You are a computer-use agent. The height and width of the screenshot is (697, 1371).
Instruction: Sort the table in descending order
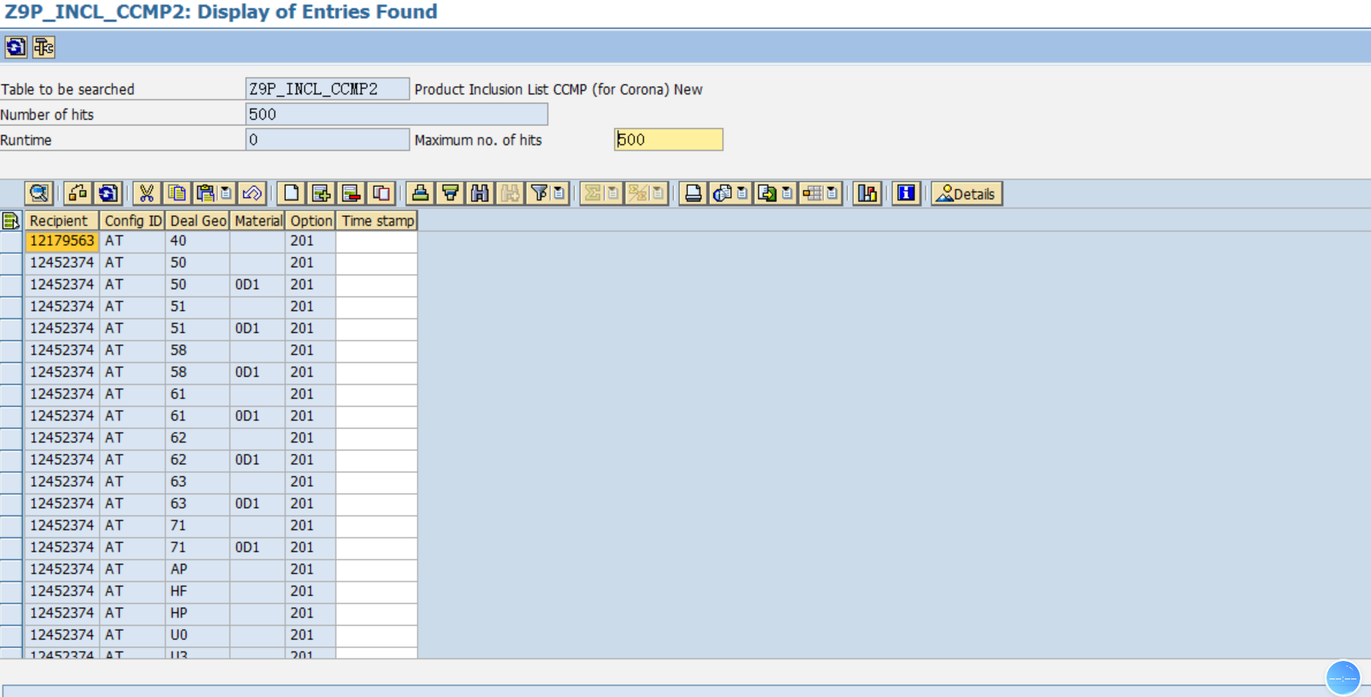pyautogui.click(x=450, y=194)
